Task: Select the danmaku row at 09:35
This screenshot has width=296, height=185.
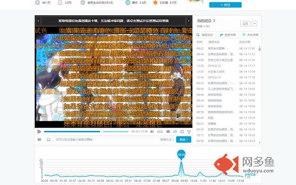Action: click(226, 83)
